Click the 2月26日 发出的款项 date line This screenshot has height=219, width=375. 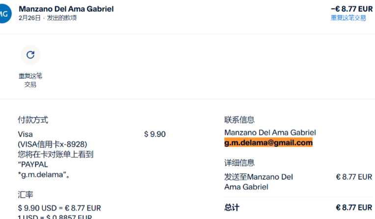click(x=47, y=18)
